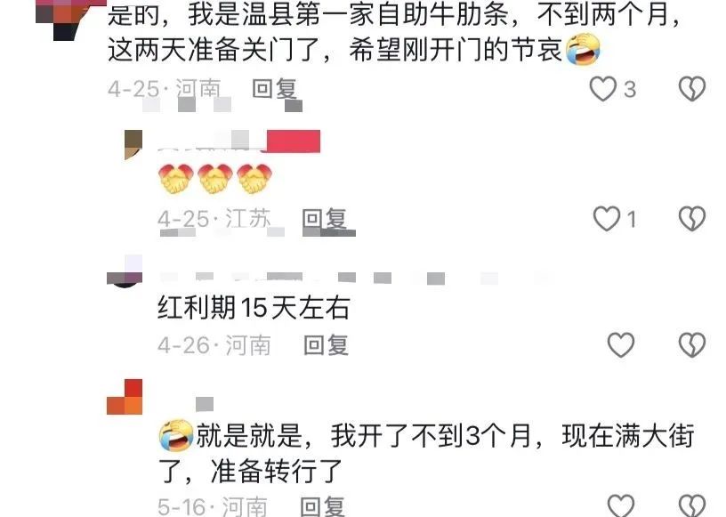This screenshot has height=517, width=726.
Task: Reply to the 5-16 河南 comment
Action: click(x=322, y=506)
